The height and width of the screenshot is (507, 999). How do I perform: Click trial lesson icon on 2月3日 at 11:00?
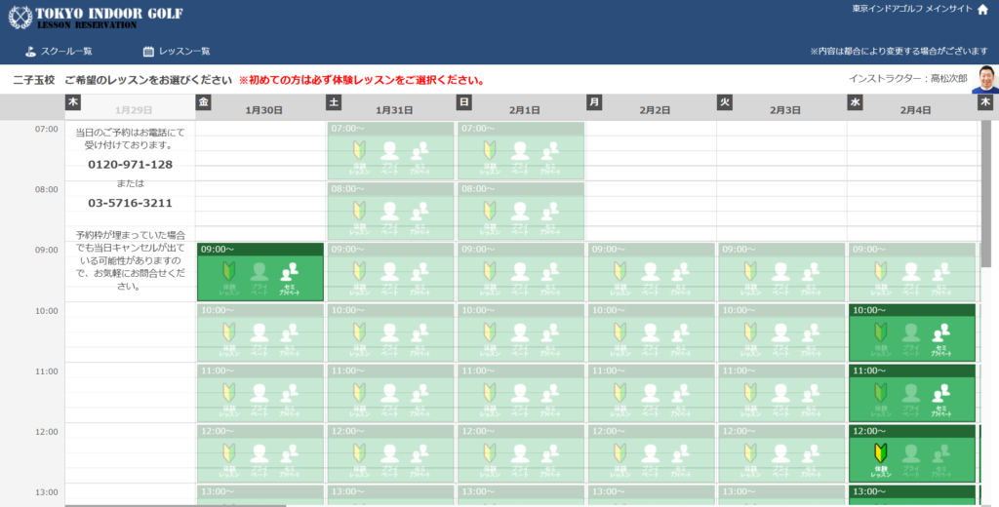tap(750, 398)
